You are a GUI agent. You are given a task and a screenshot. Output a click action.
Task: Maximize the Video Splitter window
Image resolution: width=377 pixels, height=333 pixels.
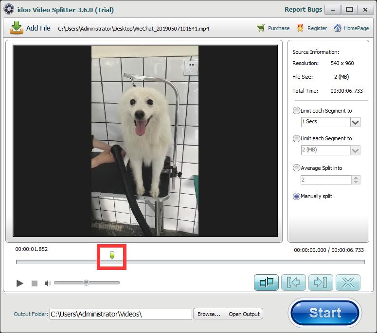[349, 10]
